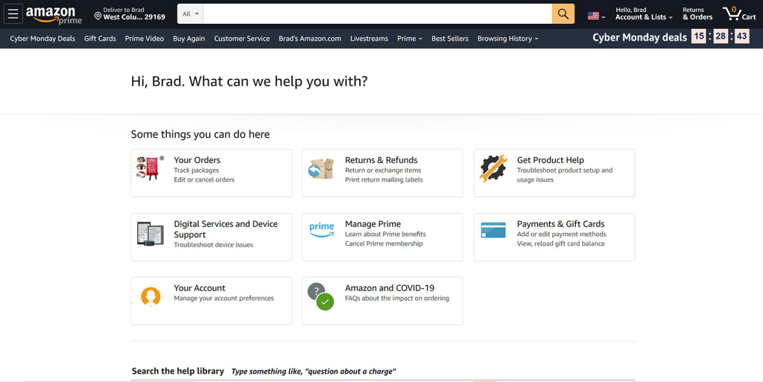Screen dimensions: 763x382
Task: Go to Prime Video
Action: click(144, 39)
